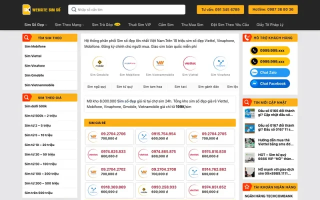Select the Sim tam hoa tab
The width and height of the screenshot is (320, 200).
pyautogui.click(x=152, y=86)
